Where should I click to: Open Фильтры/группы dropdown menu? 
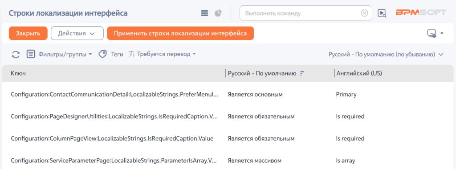65,54
